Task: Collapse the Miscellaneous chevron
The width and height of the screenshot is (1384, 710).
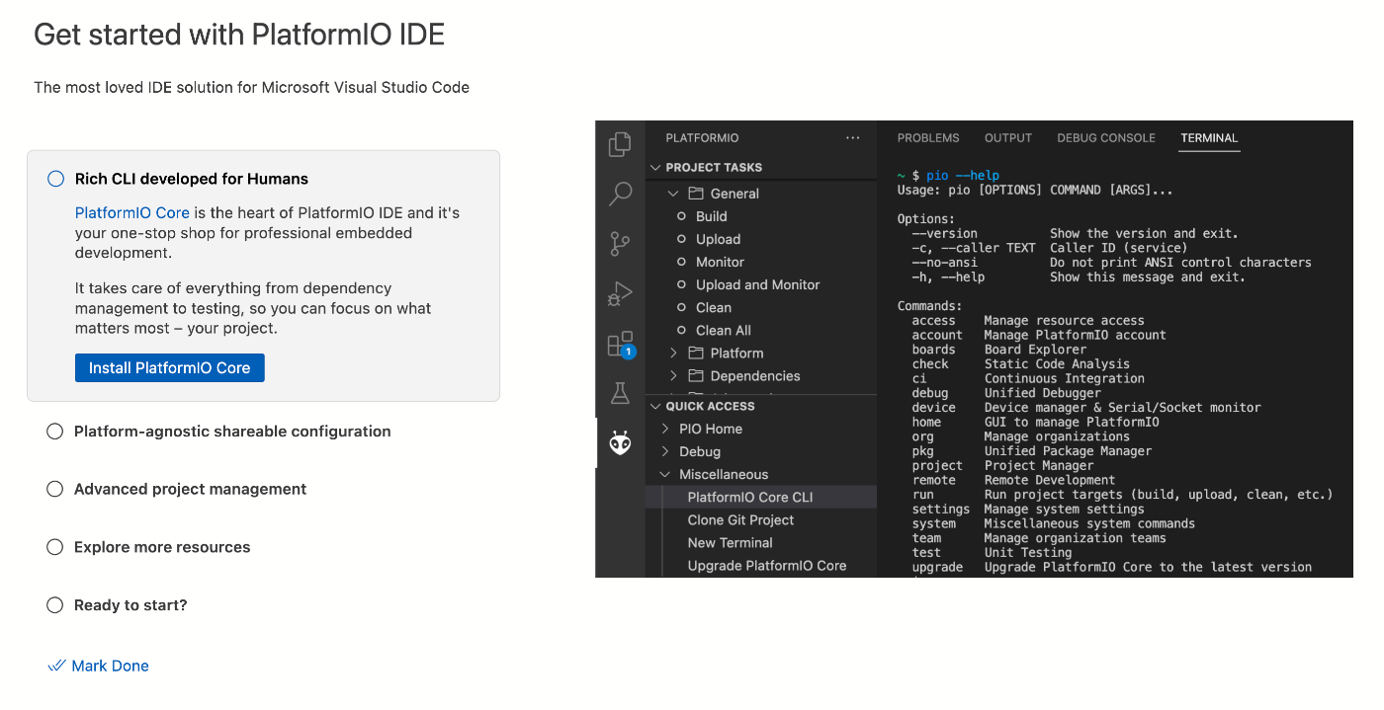Action: (x=665, y=474)
